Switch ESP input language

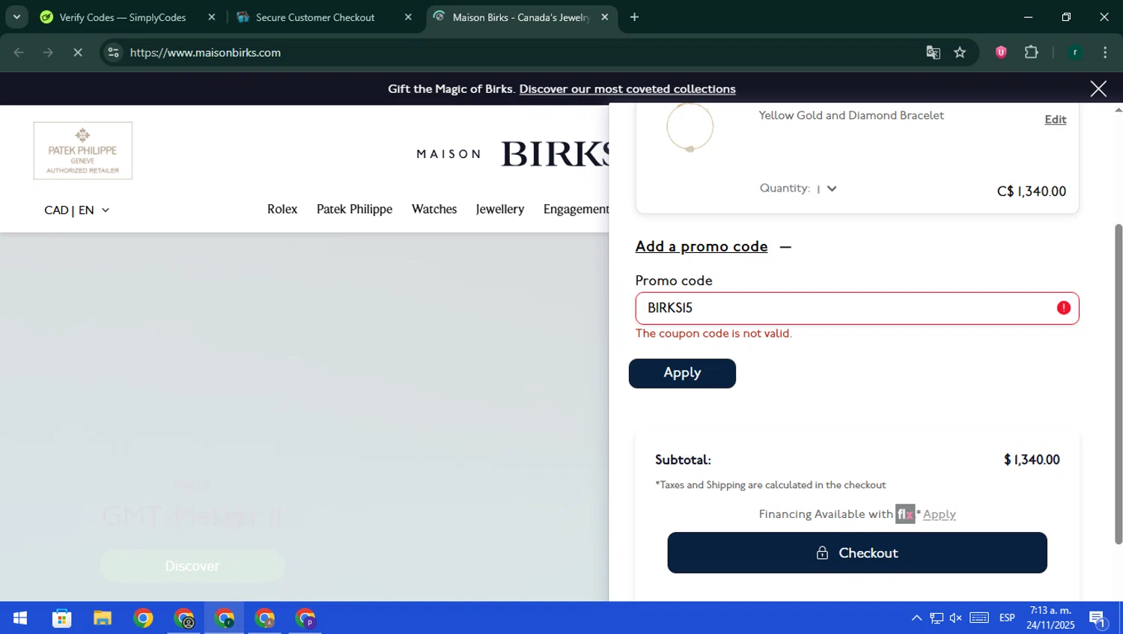point(1007,618)
